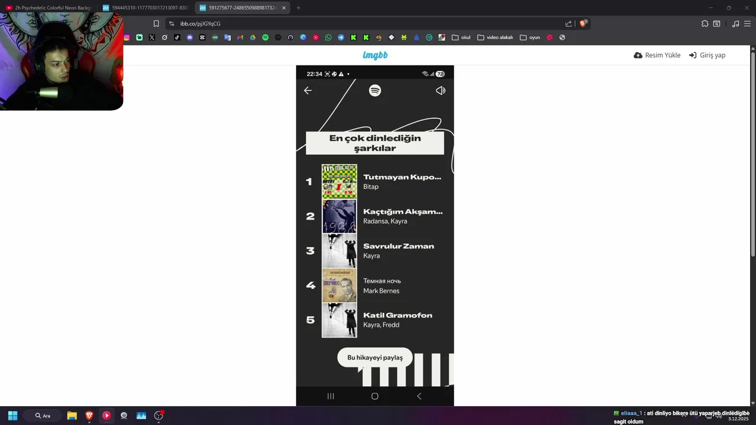This screenshot has width=756, height=425.
Task: Click the Kaçtığım Akşam album cover
Action: [339, 216]
